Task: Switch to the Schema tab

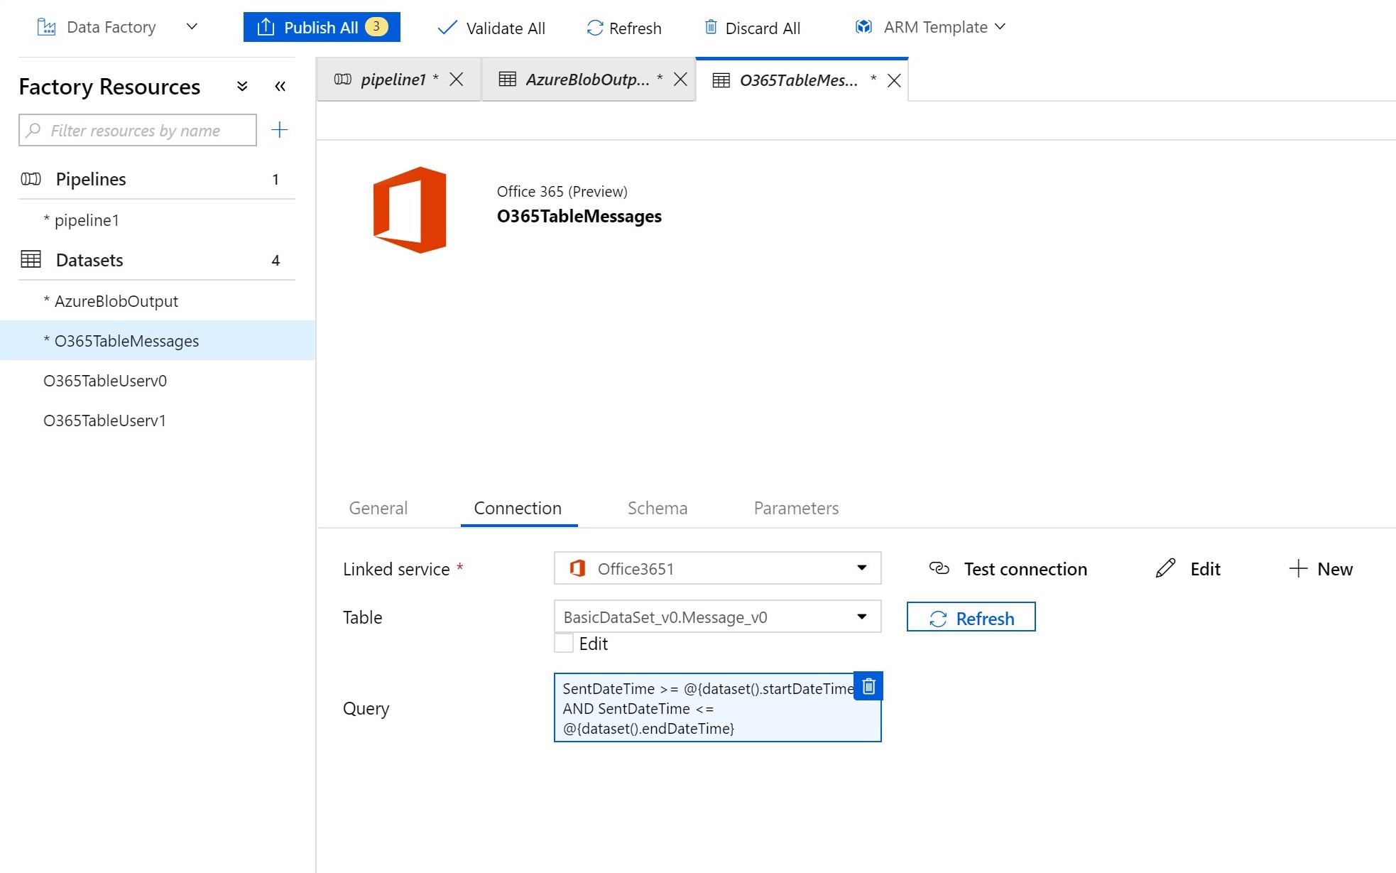Action: tap(657, 508)
